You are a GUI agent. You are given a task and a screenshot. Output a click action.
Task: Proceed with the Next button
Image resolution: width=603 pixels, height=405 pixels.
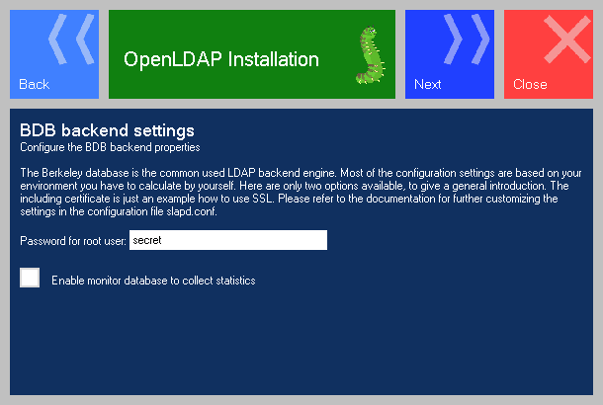click(x=450, y=54)
